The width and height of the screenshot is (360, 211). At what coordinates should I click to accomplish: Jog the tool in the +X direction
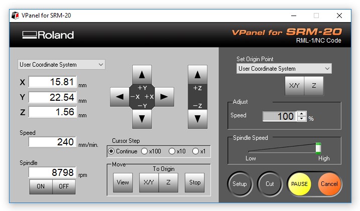click(164, 97)
